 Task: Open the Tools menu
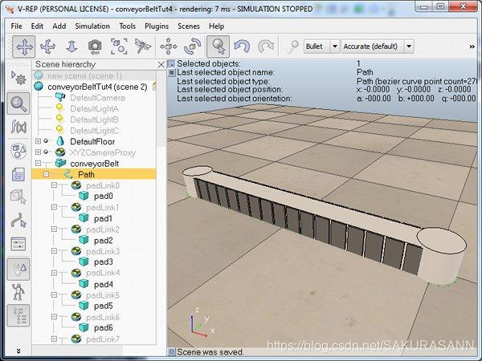click(x=127, y=26)
